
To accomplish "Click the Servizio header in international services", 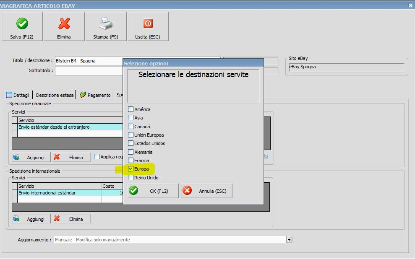I will [x=59, y=186].
